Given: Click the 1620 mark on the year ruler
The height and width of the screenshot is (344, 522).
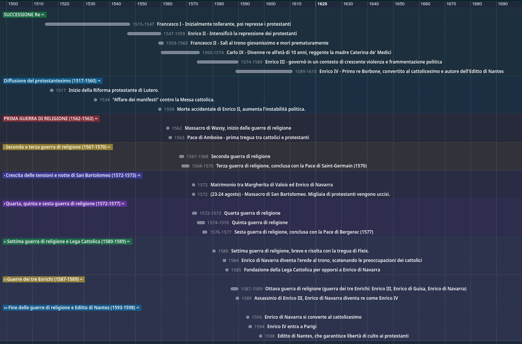Looking at the screenshot, I should (x=322, y=4).
